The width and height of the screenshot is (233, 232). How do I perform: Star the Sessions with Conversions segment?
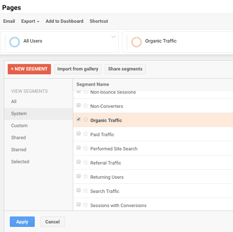85,205
